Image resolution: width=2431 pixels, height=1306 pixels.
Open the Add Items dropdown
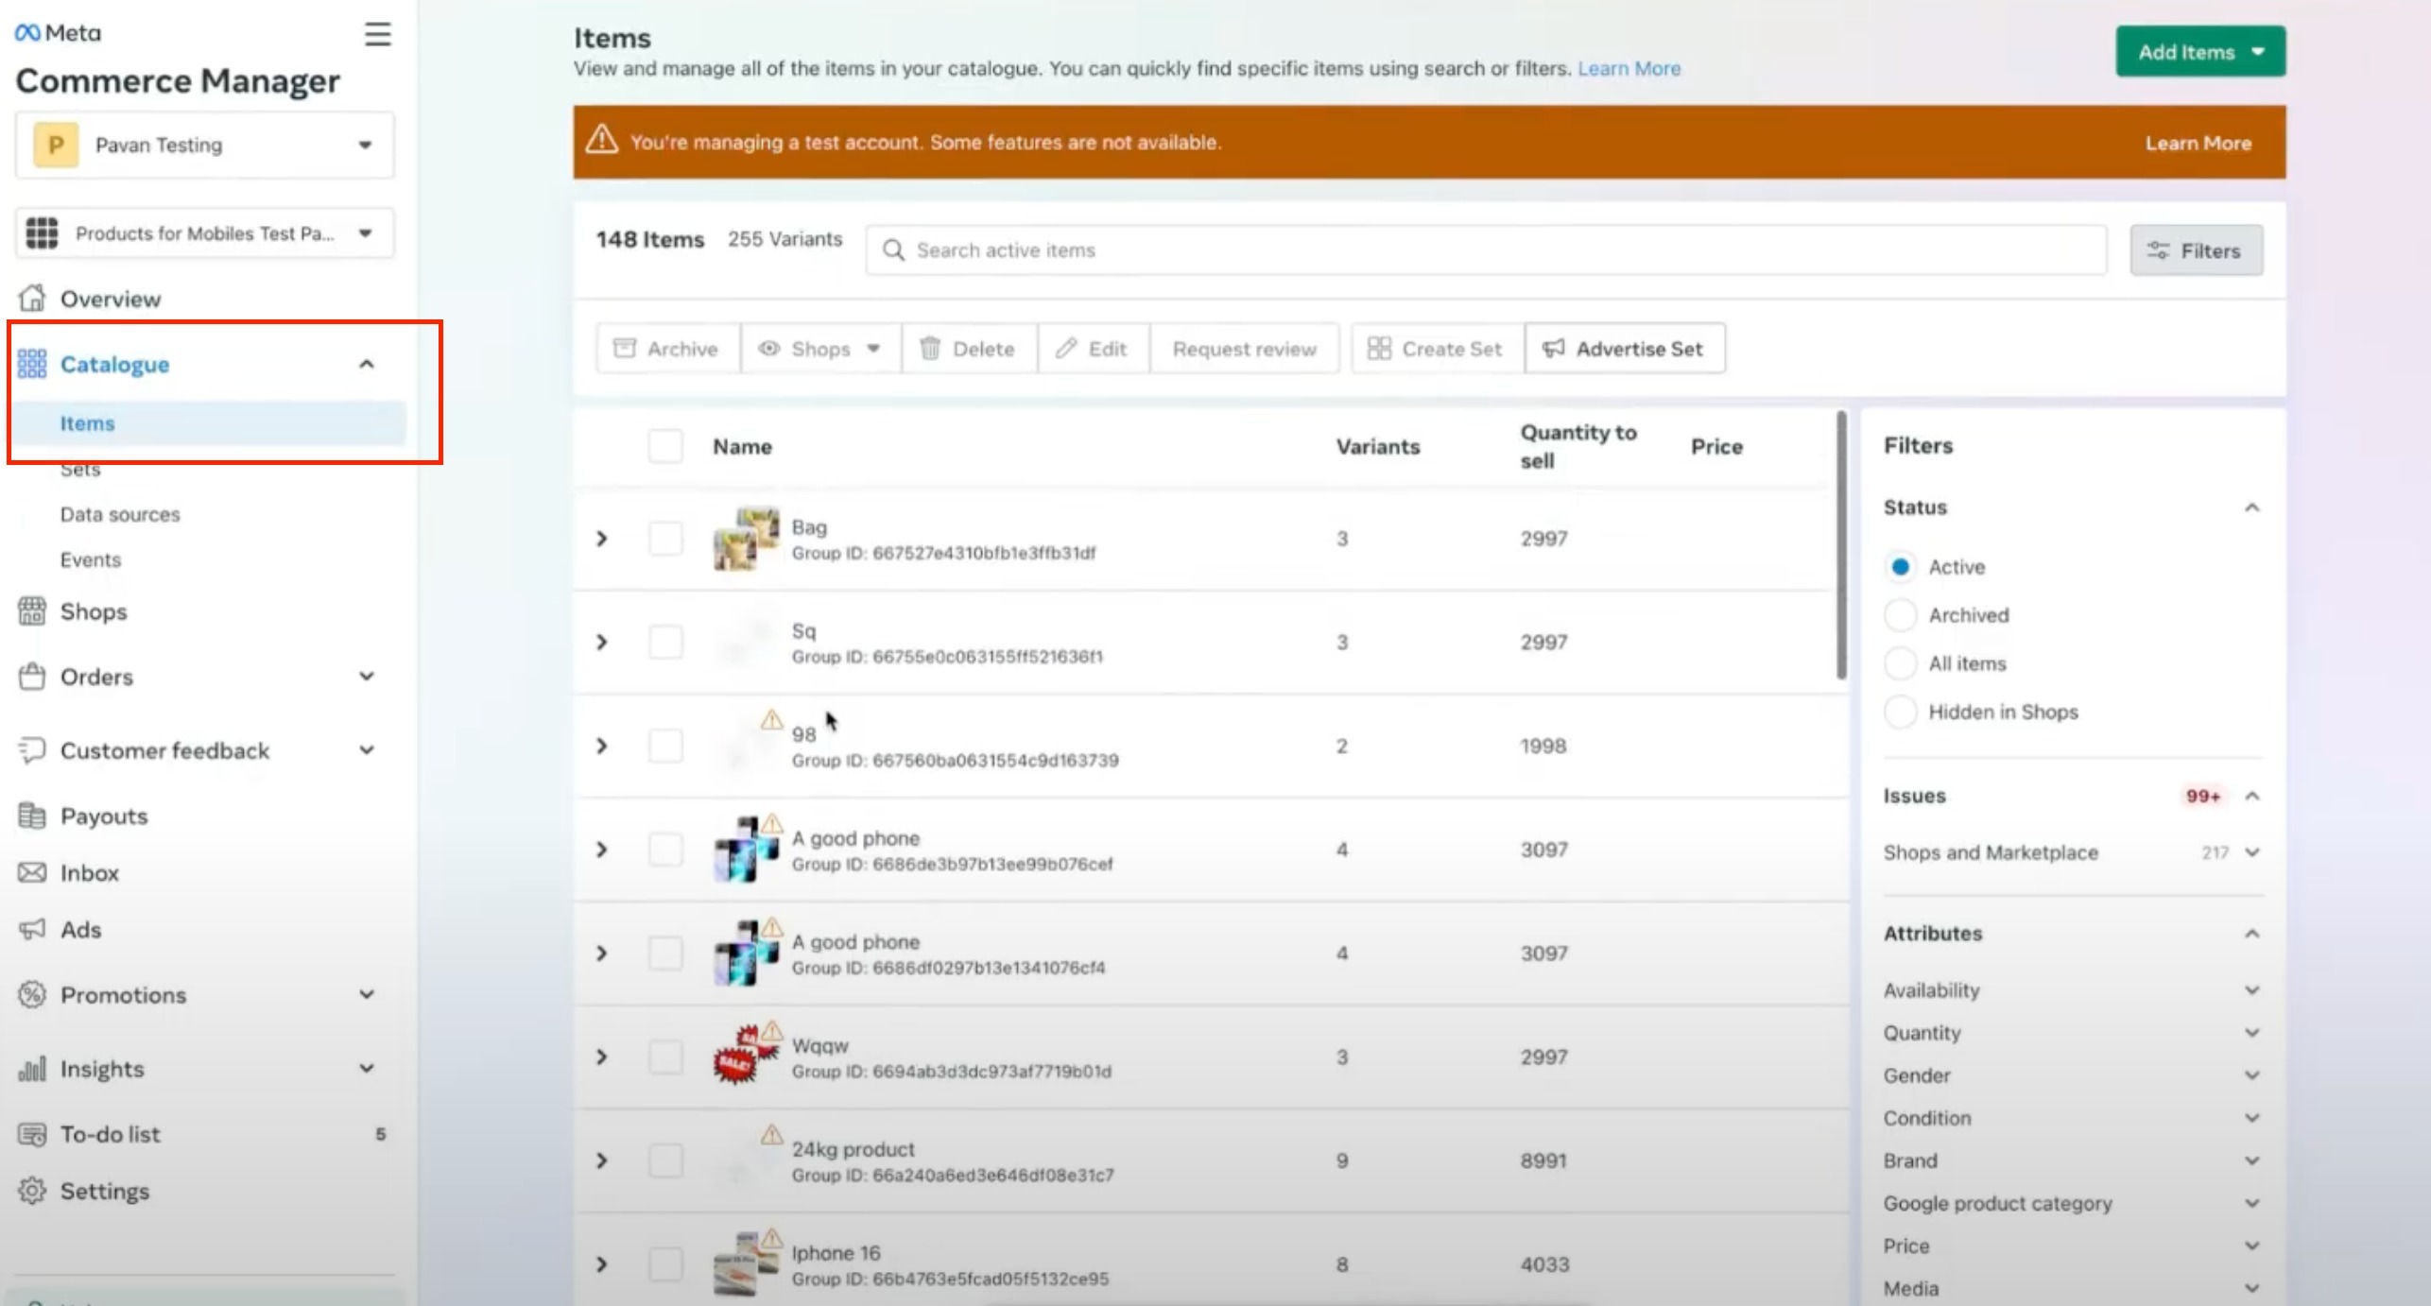tap(2199, 52)
